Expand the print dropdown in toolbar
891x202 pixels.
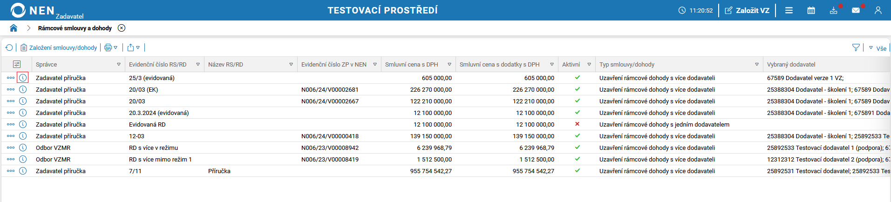pyautogui.click(x=111, y=47)
